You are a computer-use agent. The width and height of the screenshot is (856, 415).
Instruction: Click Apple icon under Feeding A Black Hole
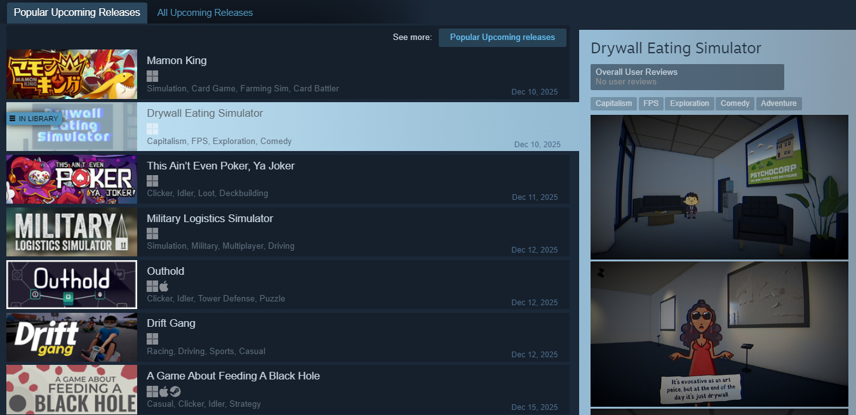pyautogui.click(x=164, y=392)
